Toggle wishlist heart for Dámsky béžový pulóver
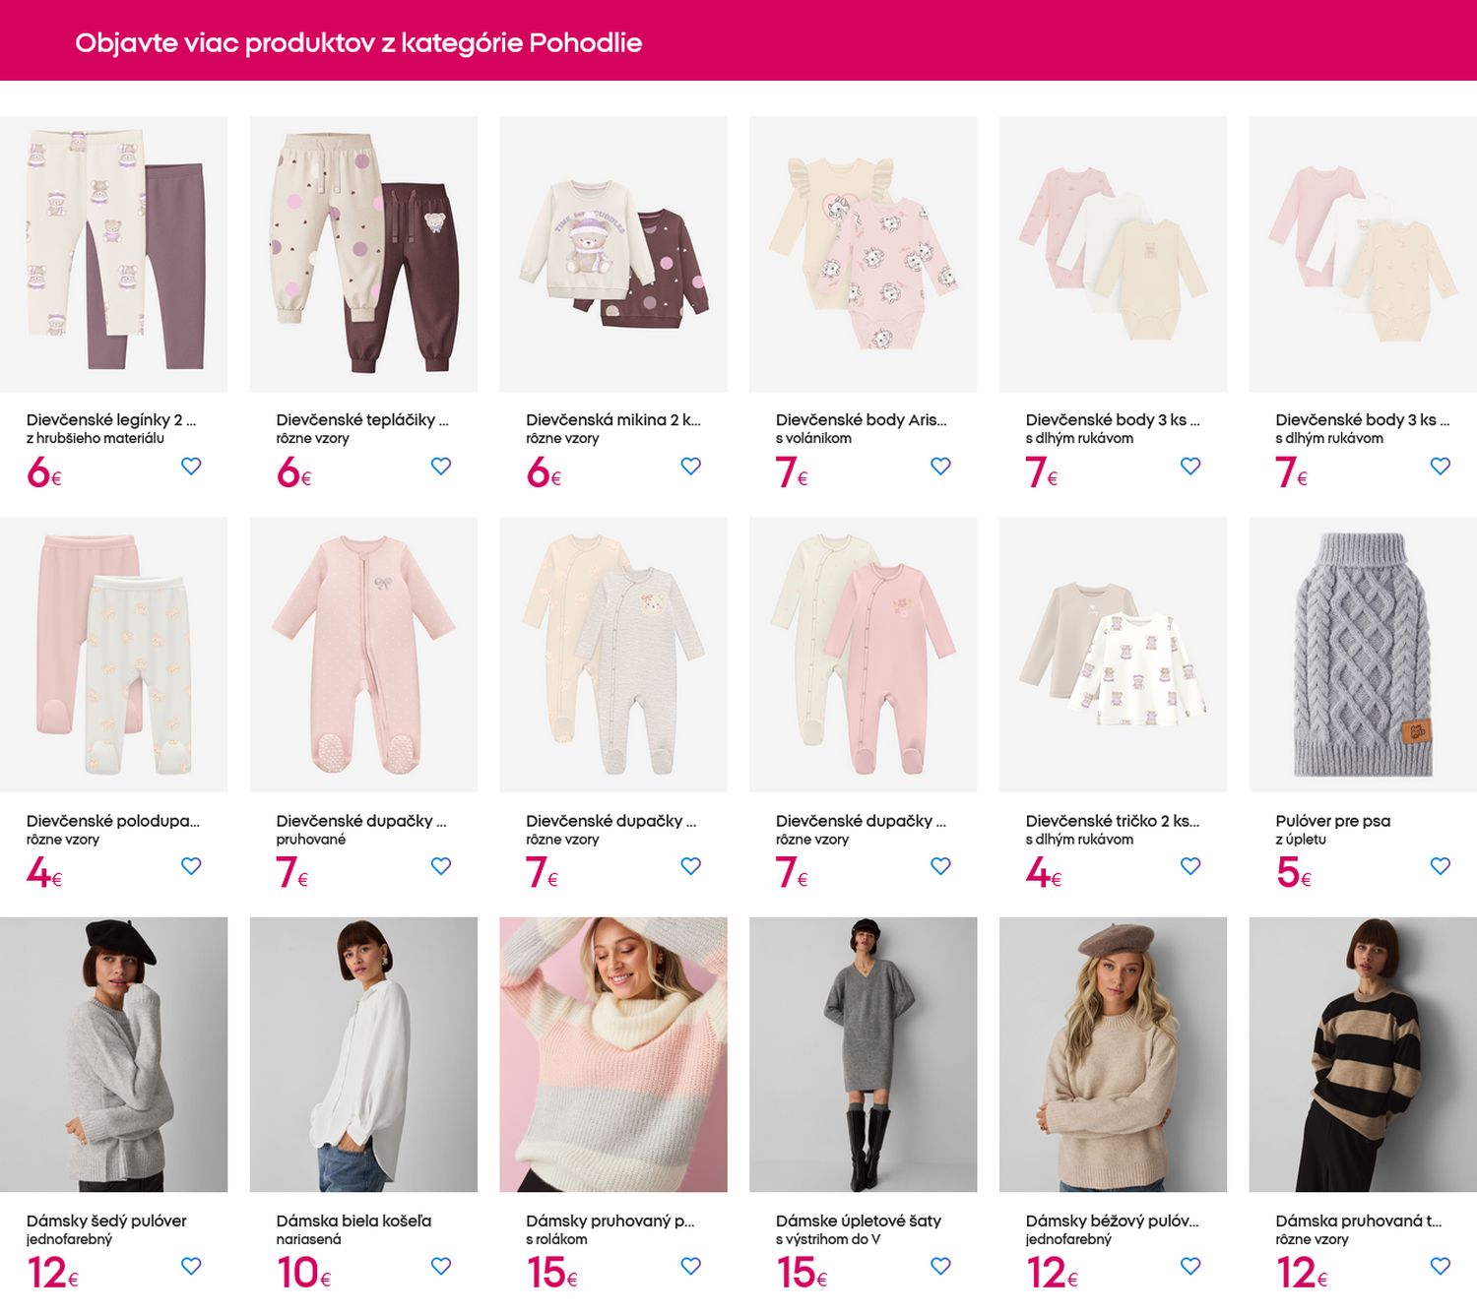The width and height of the screenshot is (1477, 1316). pyautogui.click(x=1190, y=1266)
